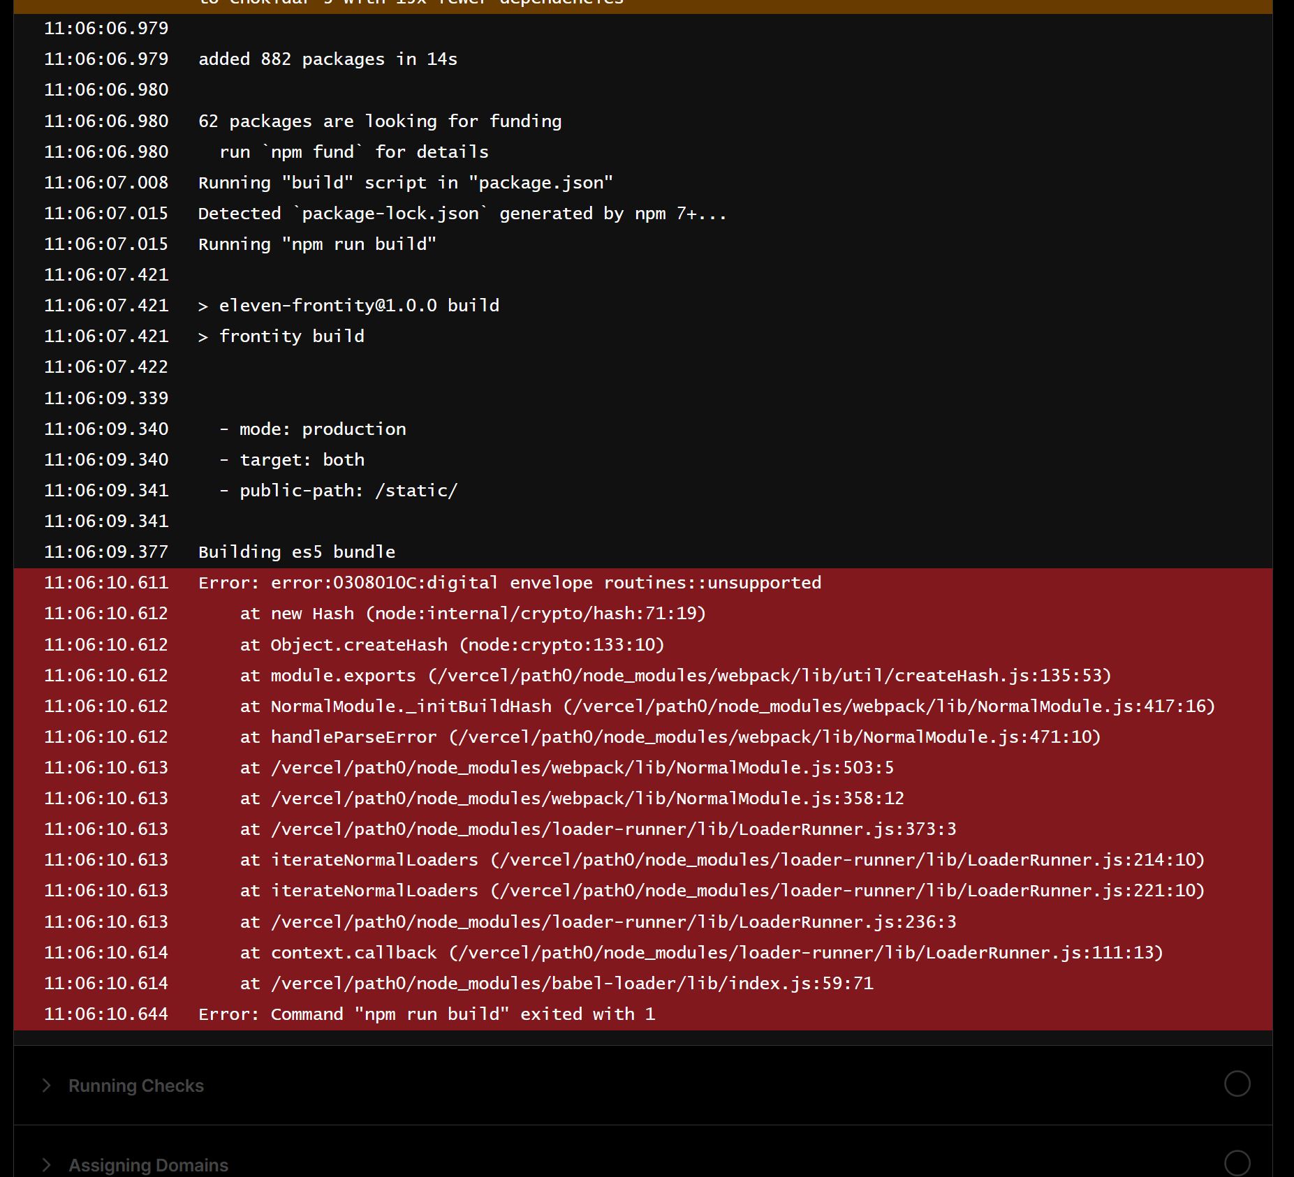Screen dimensions: 1294x1177
Task: Click the Running Checks status circle indicator
Action: (1237, 1085)
